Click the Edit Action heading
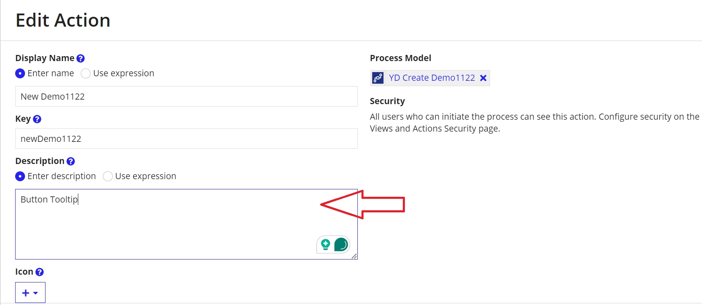The image size is (702, 305). coord(63,20)
